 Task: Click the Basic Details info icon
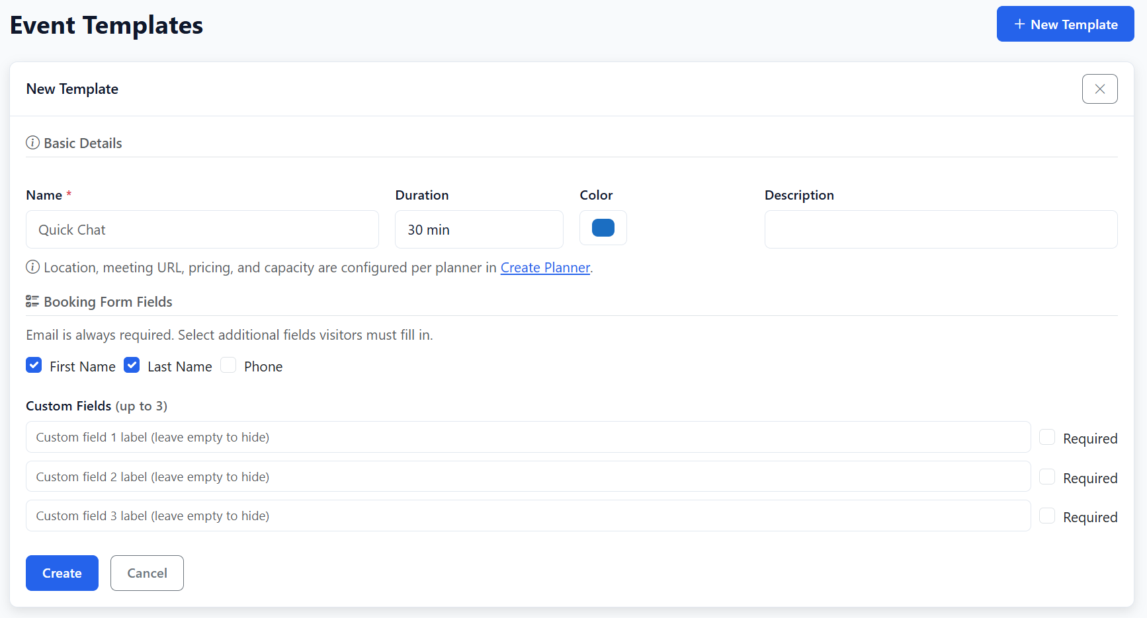pos(32,143)
